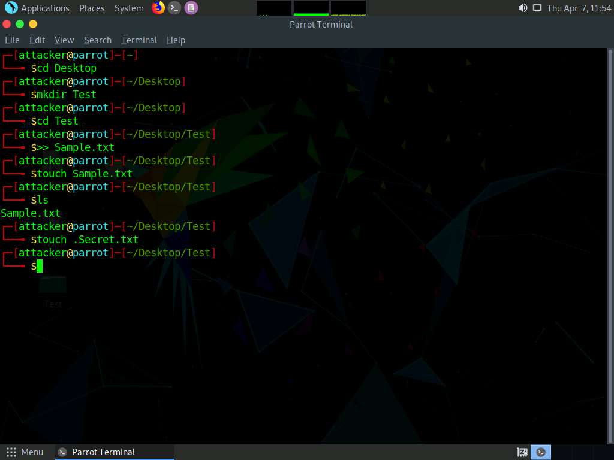
Task: Click the clock showing Thu Apr 7
Action: (579, 8)
